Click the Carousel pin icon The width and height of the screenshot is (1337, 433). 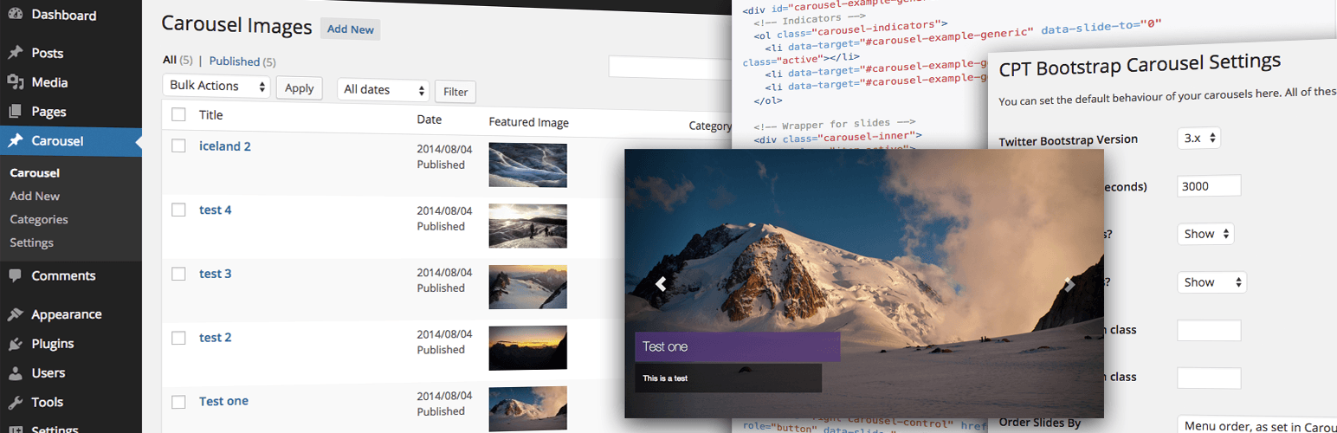pos(16,141)
